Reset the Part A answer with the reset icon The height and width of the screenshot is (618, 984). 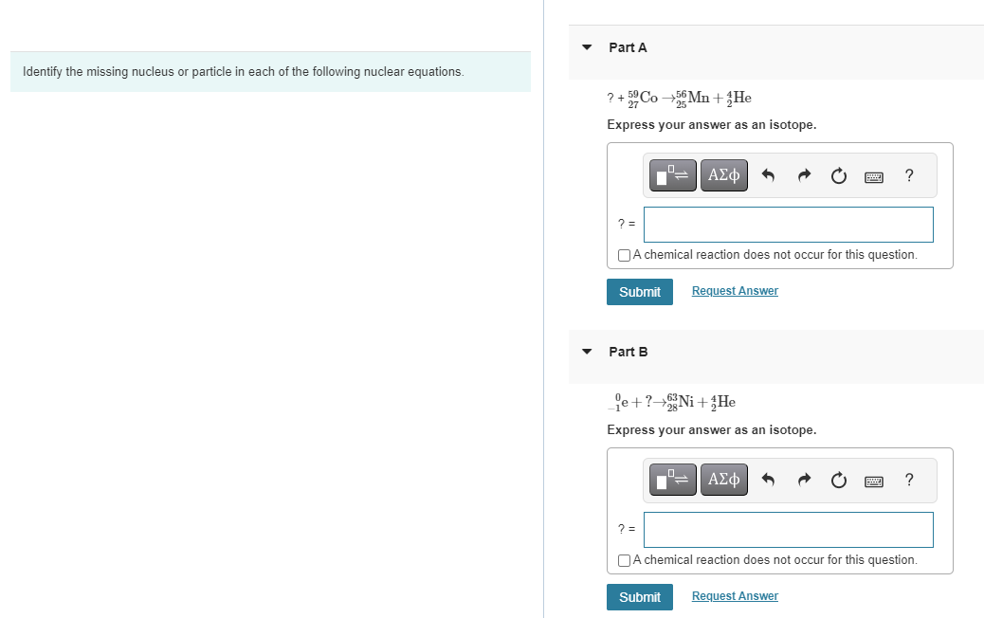click(838, 175)
